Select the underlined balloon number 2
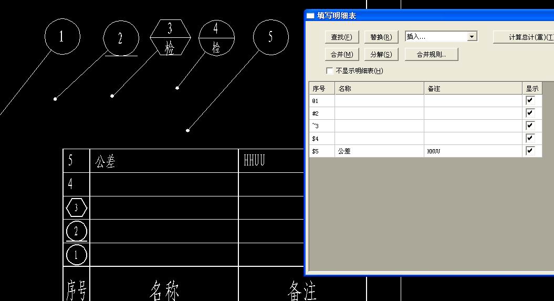Screen dimensions: 554x301 pyautogui.click(x=121, y=39)
